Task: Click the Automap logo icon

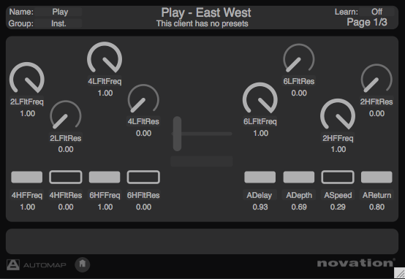Action: [13, 265]
